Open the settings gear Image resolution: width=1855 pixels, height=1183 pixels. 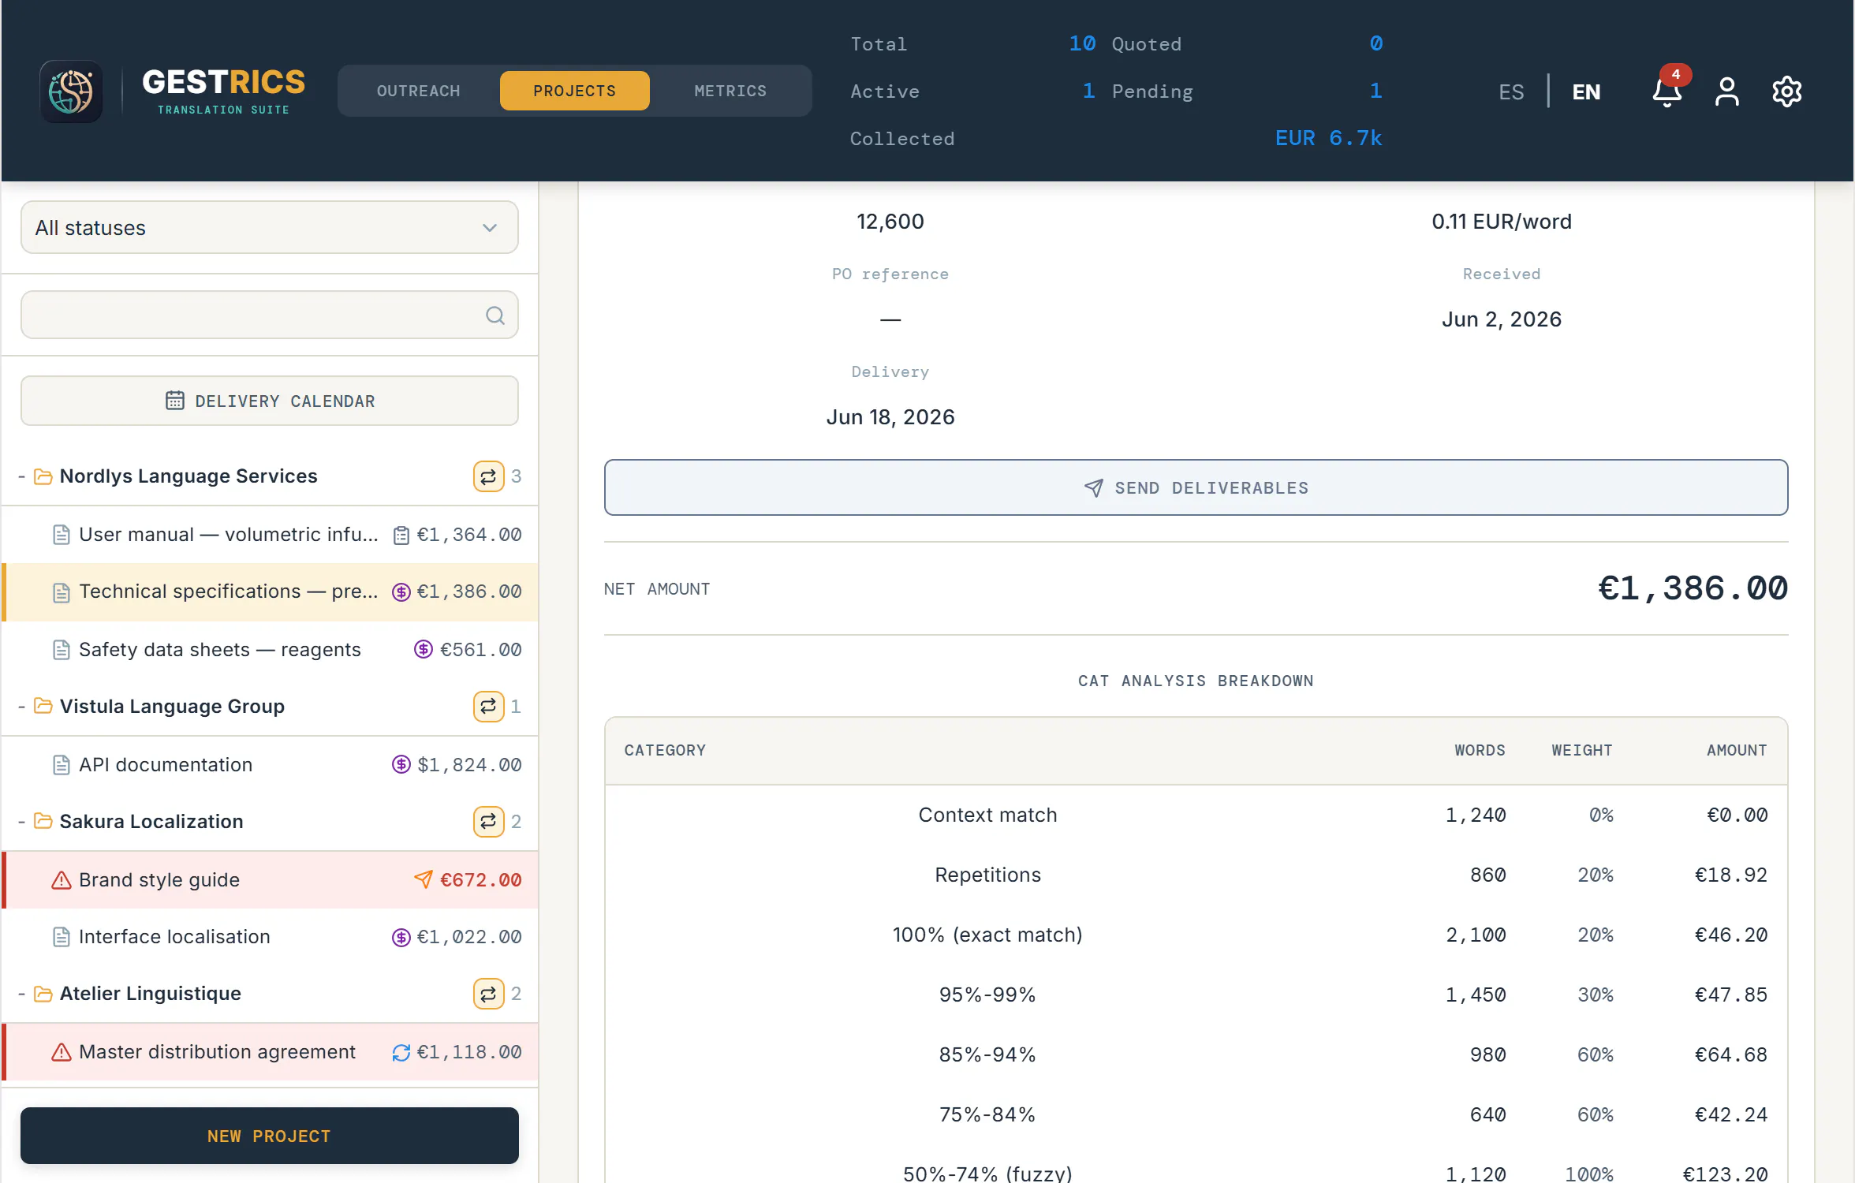coord(1786,91)
